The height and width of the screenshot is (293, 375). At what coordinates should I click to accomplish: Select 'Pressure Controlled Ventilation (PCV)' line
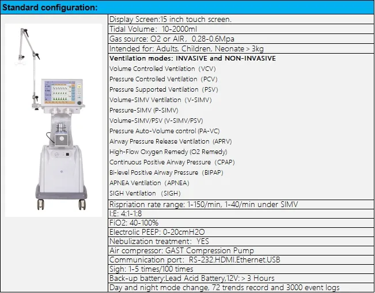click(164, 79)
